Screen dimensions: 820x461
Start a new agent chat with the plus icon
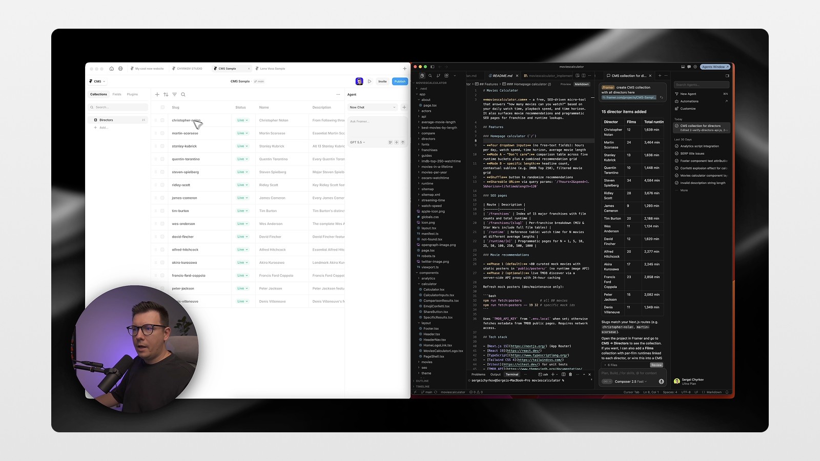[404, 107]
